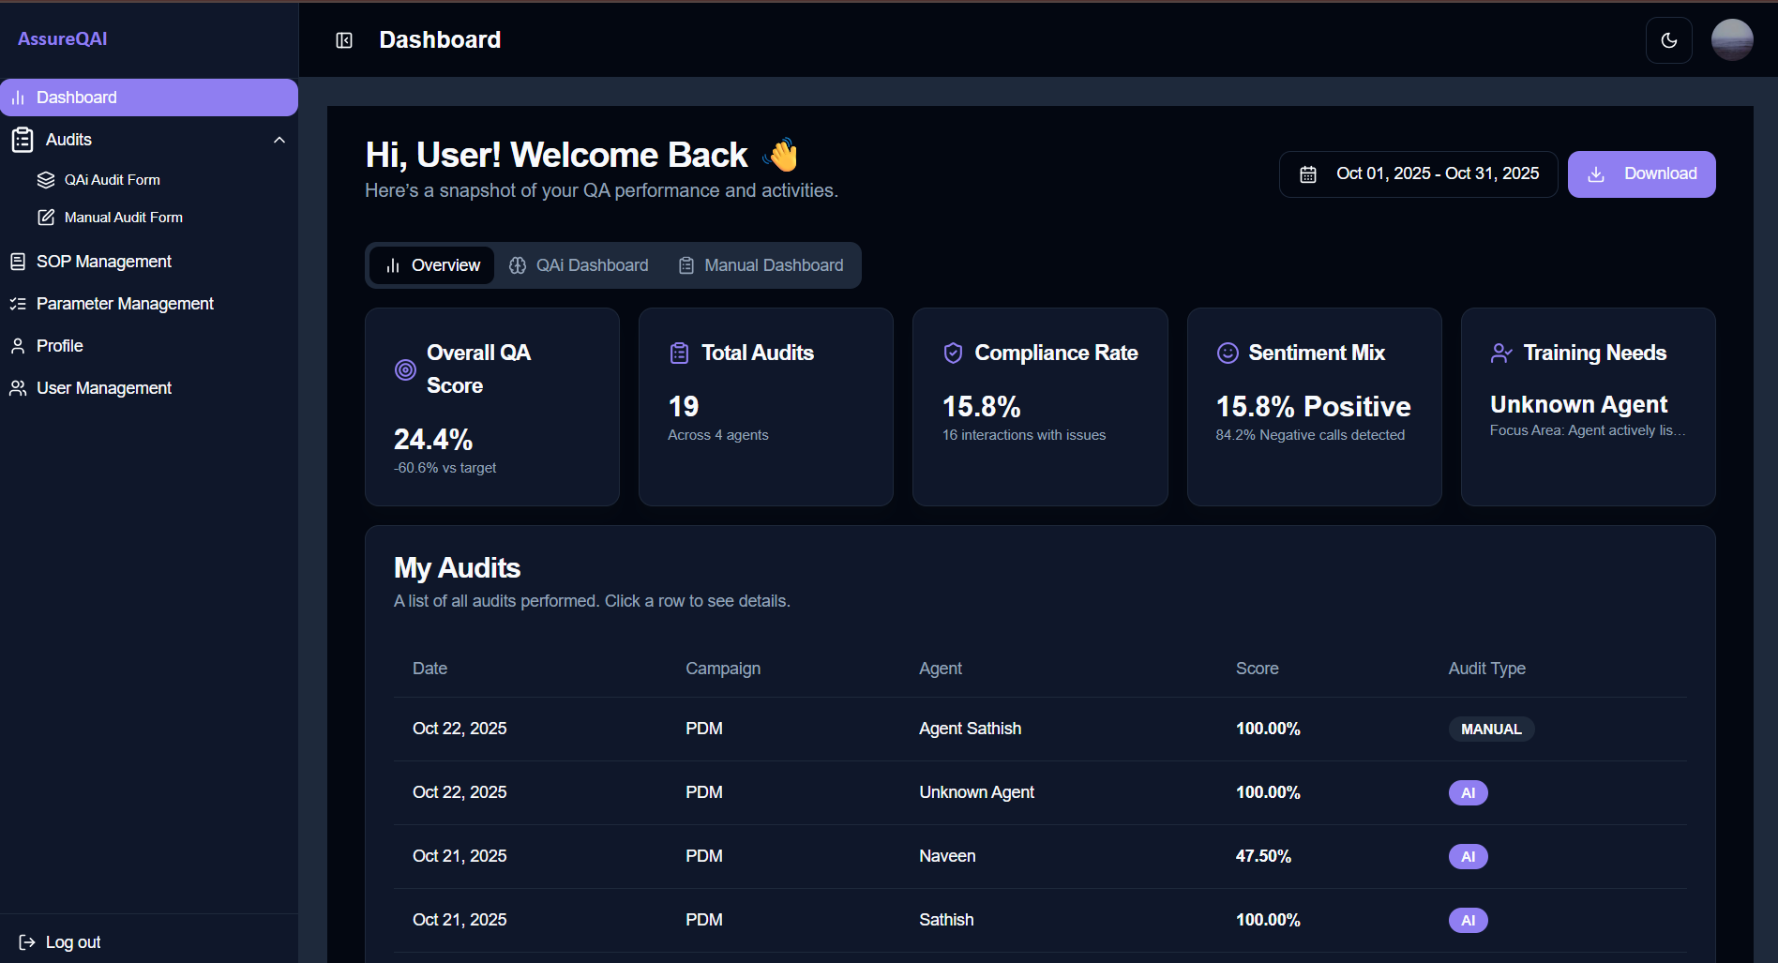Collapse the sidebar using the panel toggle icon
Screen dimensions: 1778x963
344,40
